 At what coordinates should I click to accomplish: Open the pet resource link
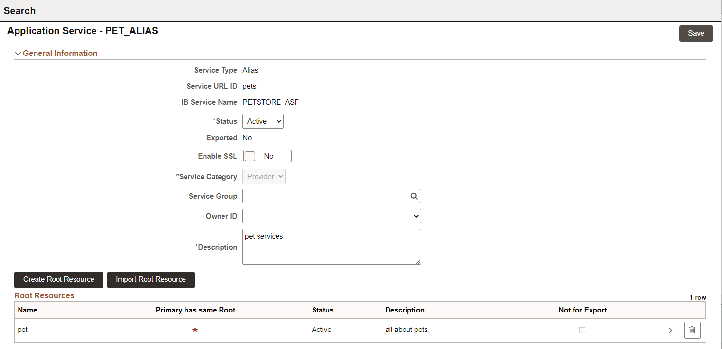(22, 330)
